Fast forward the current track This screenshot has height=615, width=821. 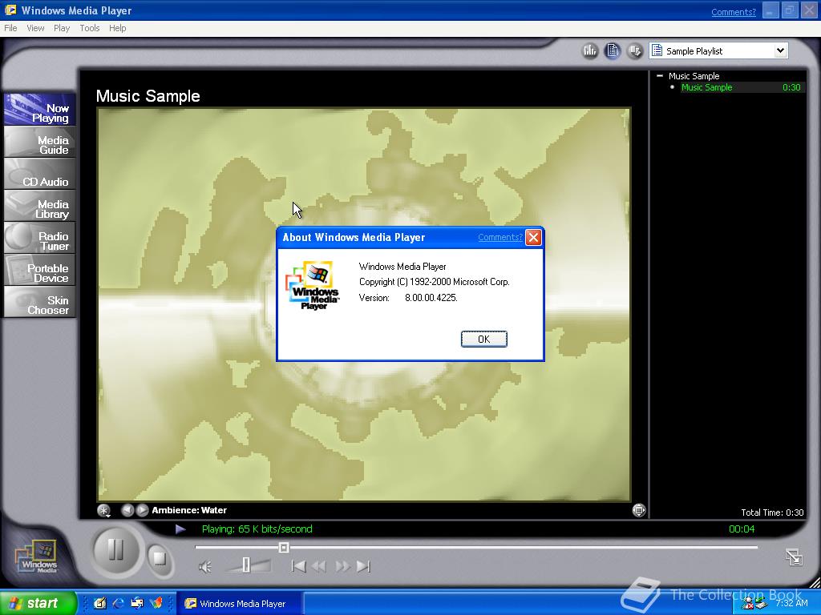[342, 566]
